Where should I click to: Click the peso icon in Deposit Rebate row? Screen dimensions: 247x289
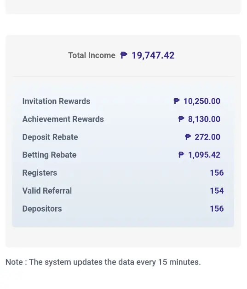[188, 137]
